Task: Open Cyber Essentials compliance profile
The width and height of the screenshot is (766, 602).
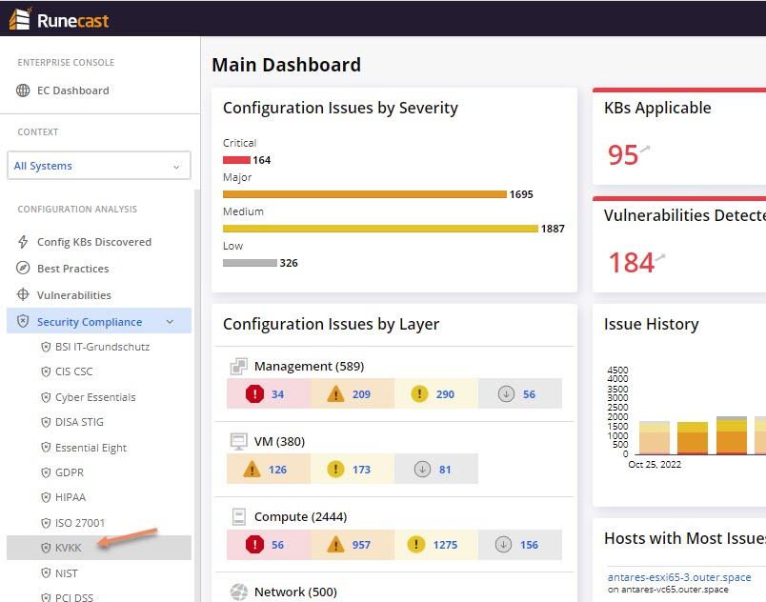Action: [x=95, y=397]
